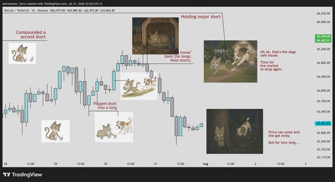The height and width of the screenshot is (182, 335).
Task: Click the green 65,550.66 price label
Action: [x=323, y=36]
